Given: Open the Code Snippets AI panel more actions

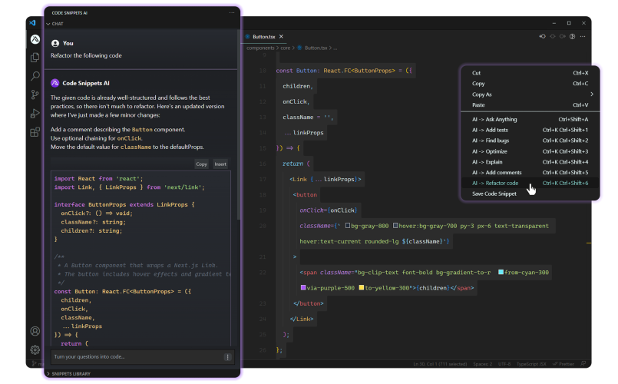Looking at the screenshot, I should pos(232,12).
